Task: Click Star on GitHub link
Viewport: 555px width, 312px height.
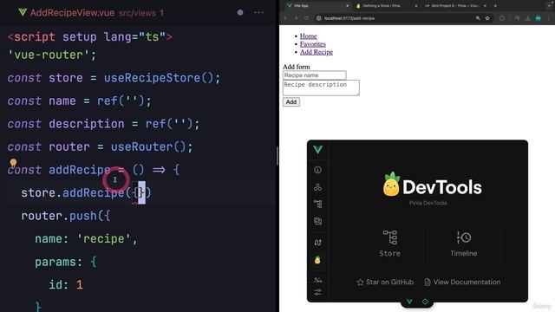Action: (x=385, y=282)
